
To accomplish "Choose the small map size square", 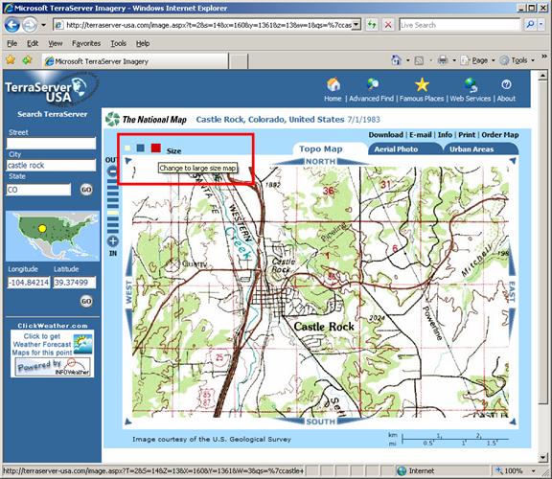I will coord(127,148).
